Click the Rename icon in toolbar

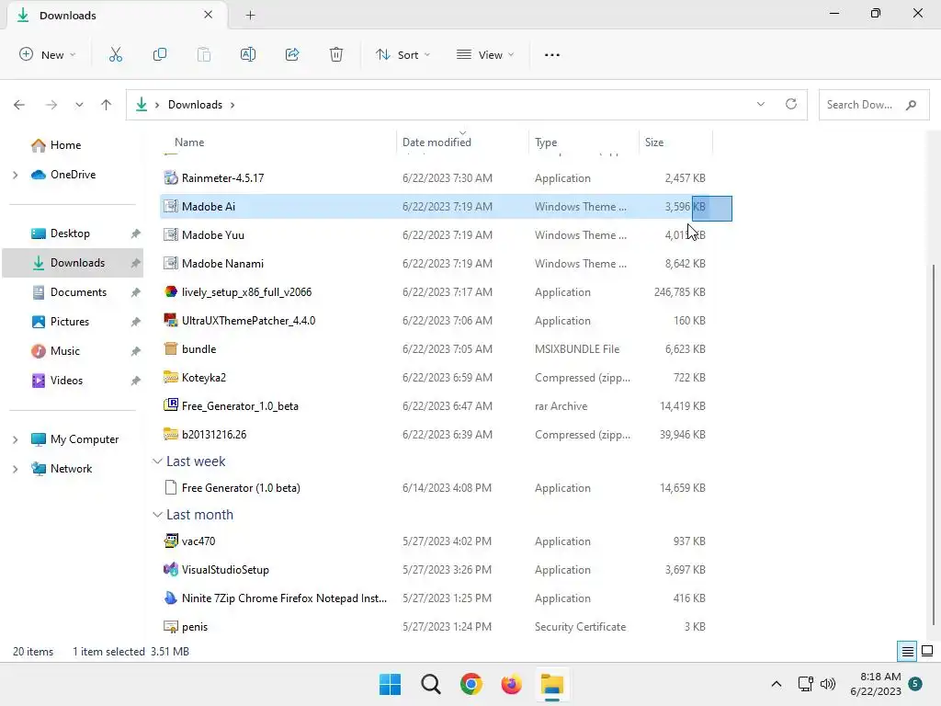(248, 54)
